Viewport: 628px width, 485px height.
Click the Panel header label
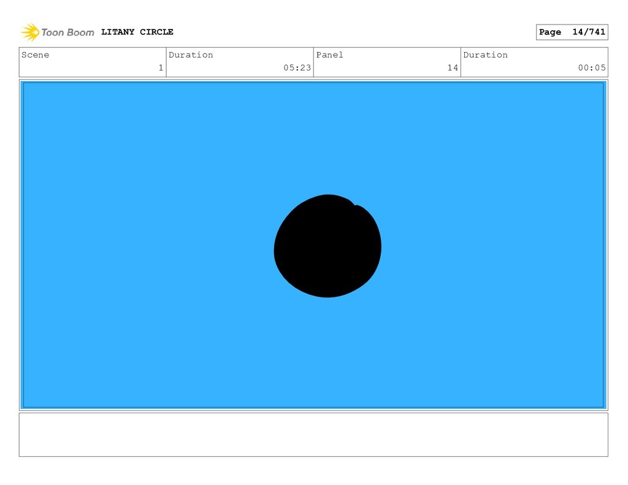pos(329,55)
